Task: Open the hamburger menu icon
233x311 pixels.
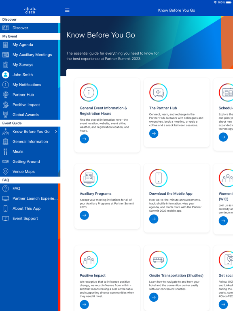Action: (67, 10)
